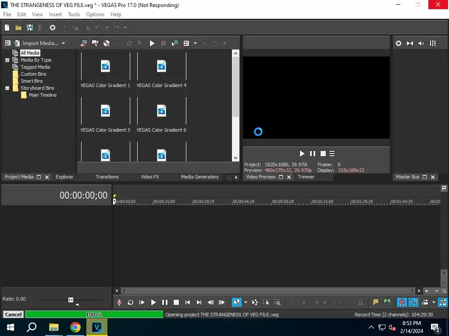Screen dimensions: 449x336
Task: Show more docked tabs arrow
Action: [x=236, y=177]
